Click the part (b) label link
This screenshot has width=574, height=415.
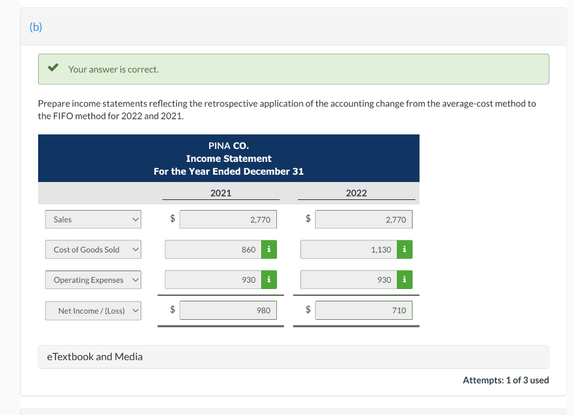(x=35, y=26)
